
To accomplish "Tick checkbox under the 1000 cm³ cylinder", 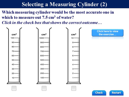I will coord(44,88).
